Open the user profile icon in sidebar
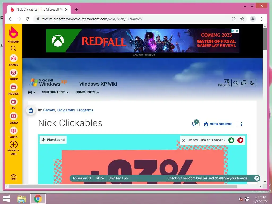The height and width of the screenshot is (204, 272). (13, 177)
